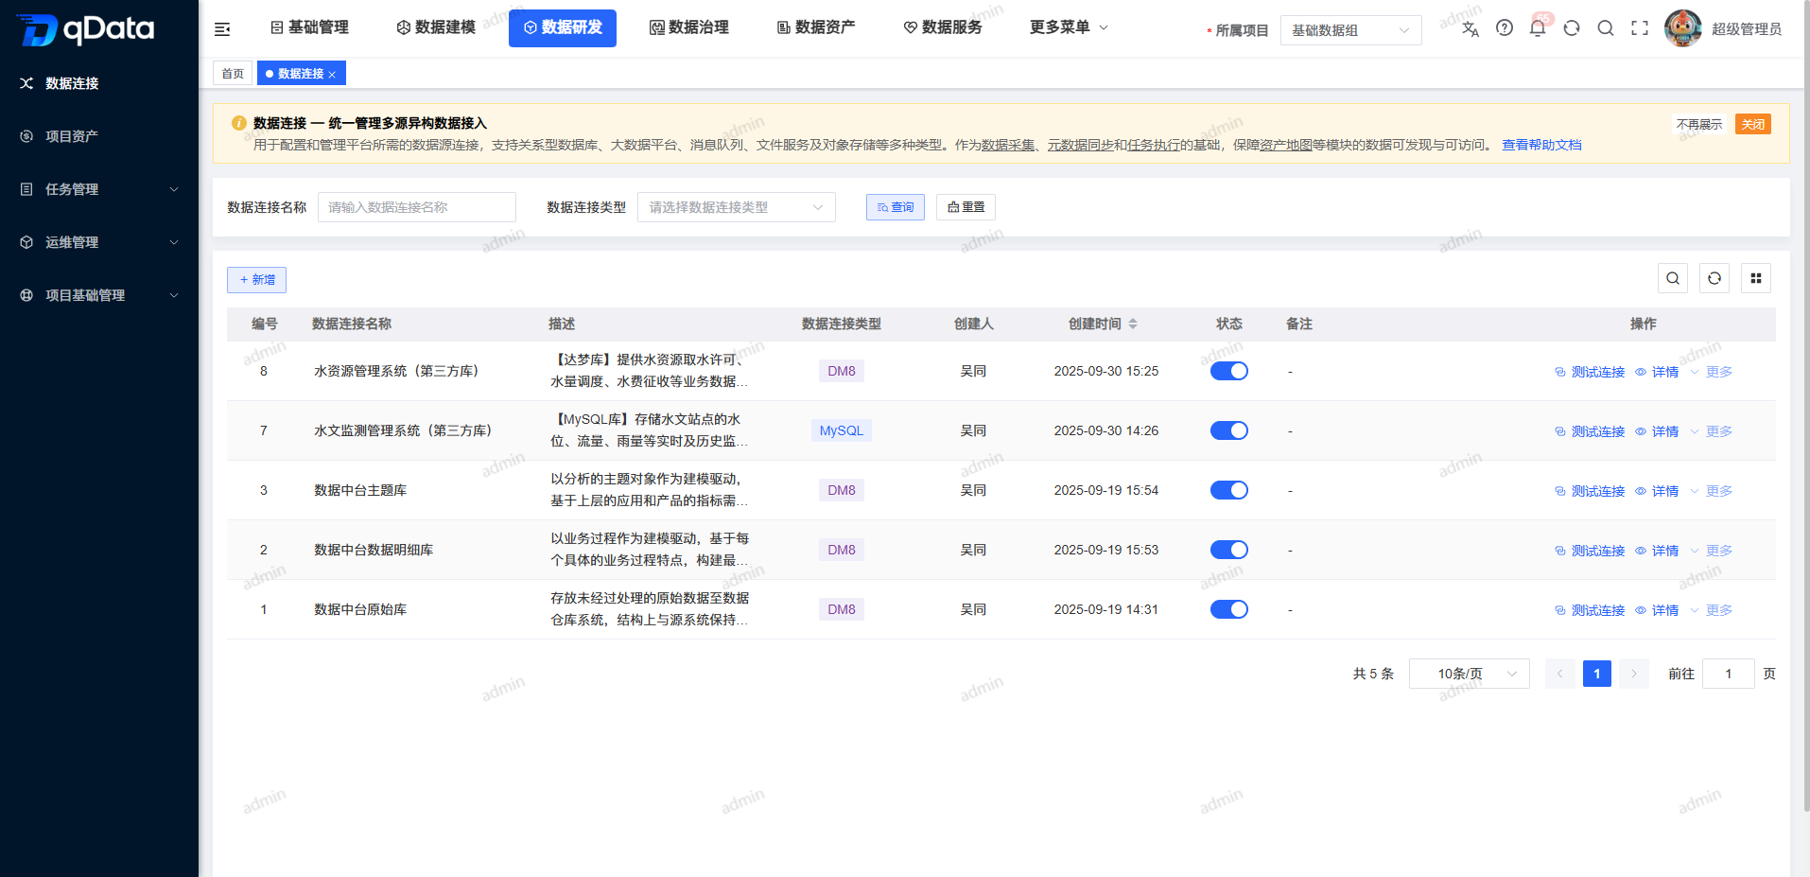Toggle status switch for 水资源管理系统
The image size is (1810, 877).
1229,371
